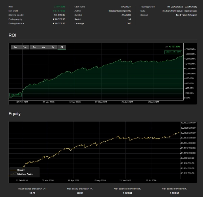
Task: Click the Min ROI marker label
Action: [16, 95]
